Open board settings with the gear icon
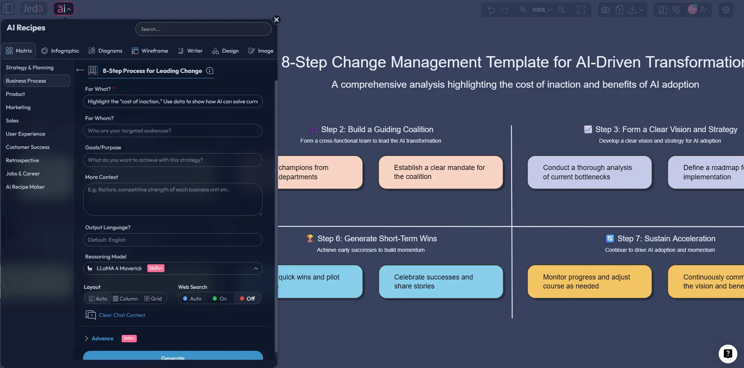The height and width of the screenshot is (368, 744). point(726,10)
